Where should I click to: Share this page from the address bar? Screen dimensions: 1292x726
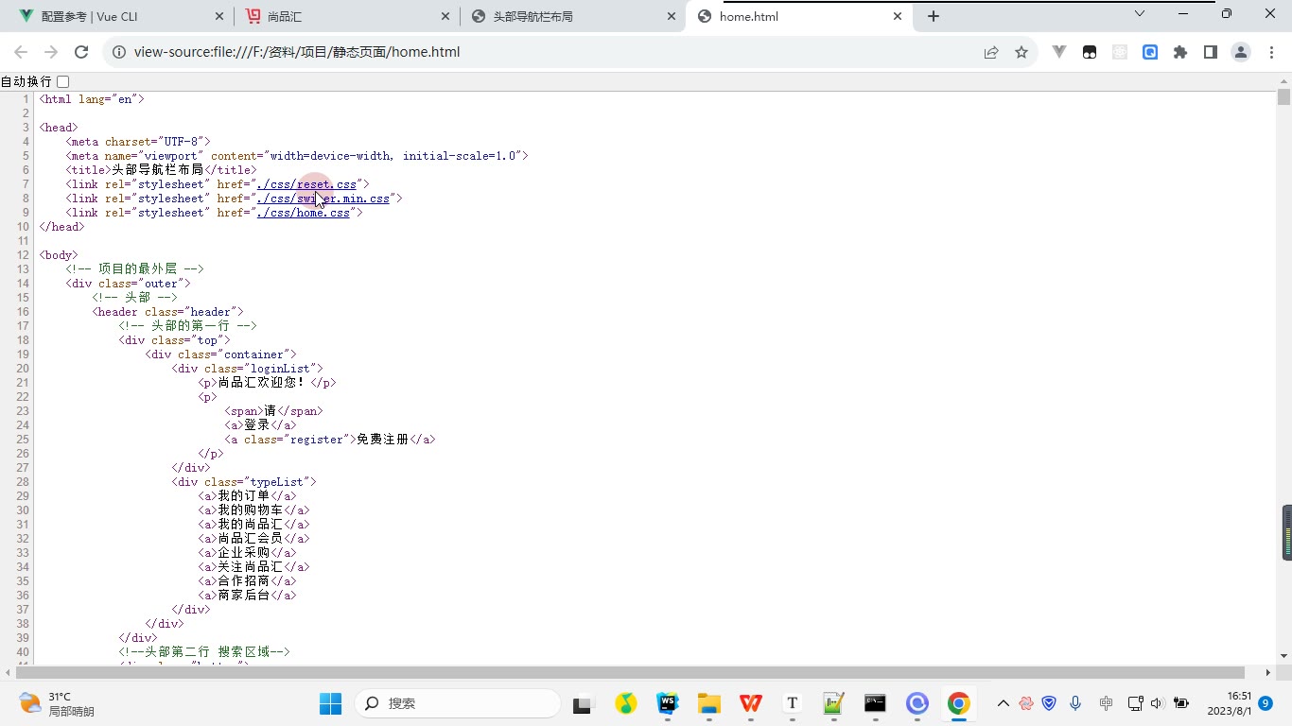(x=991, y=52)
